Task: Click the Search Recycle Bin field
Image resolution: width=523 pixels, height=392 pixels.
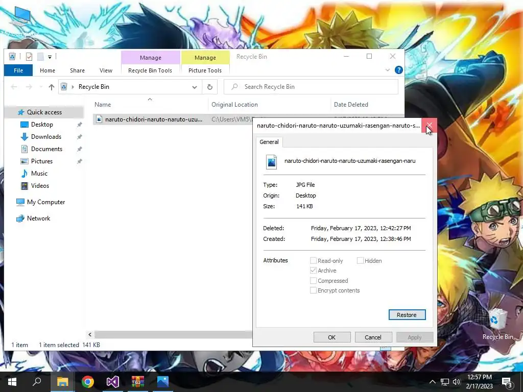Action: click(311, 87)
